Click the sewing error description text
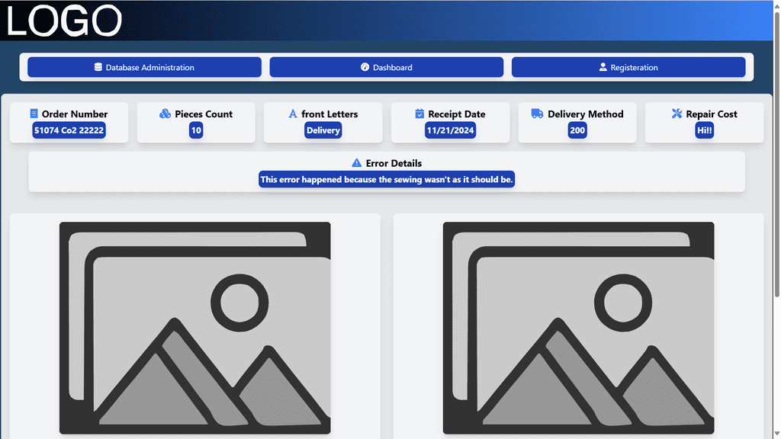This screenshot has width=781, height=439. 387,180
